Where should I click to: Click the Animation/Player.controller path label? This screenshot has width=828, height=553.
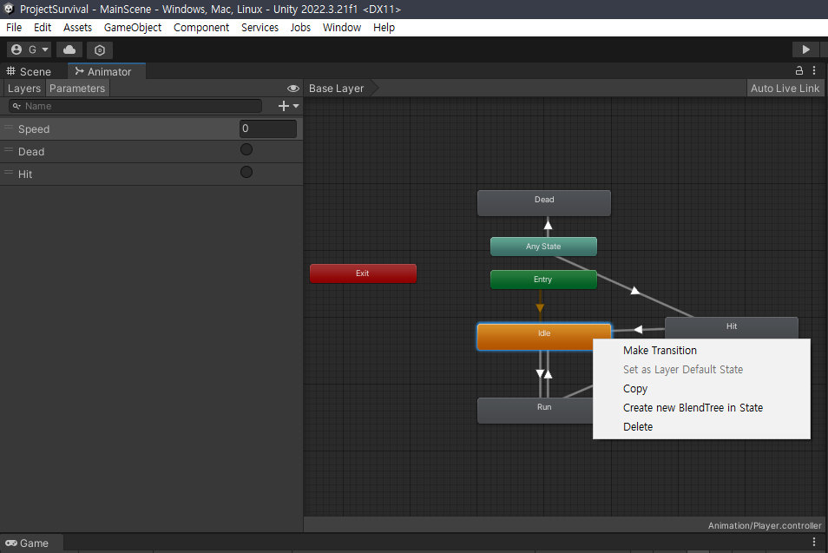click(x=765, y=525)
